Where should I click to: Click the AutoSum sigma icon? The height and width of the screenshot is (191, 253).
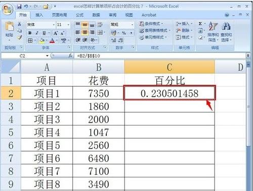tap(200, 24)
